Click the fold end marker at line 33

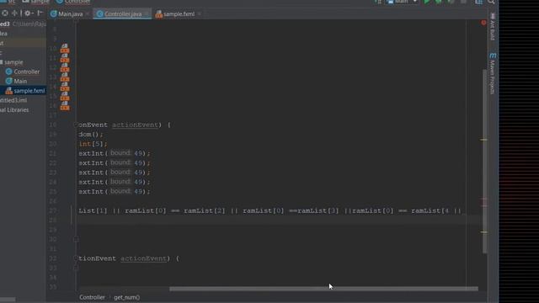76,268
